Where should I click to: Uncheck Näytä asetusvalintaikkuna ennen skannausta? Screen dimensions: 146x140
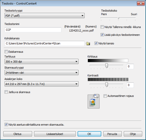[x=6, y=125]
